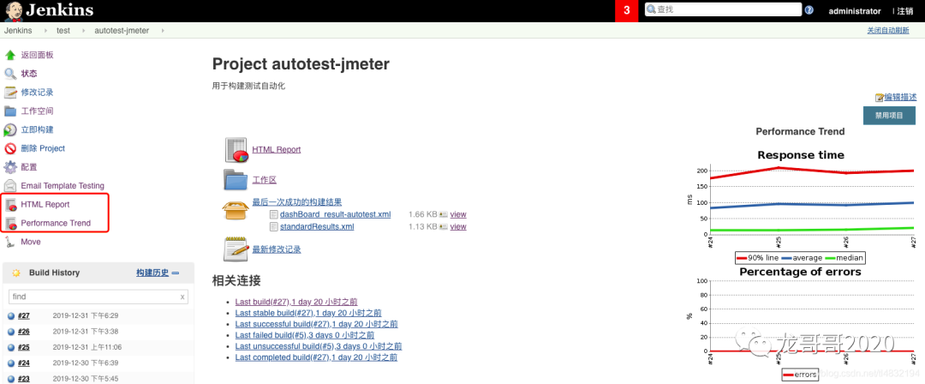Click the open box build artifacts icon

234,209
